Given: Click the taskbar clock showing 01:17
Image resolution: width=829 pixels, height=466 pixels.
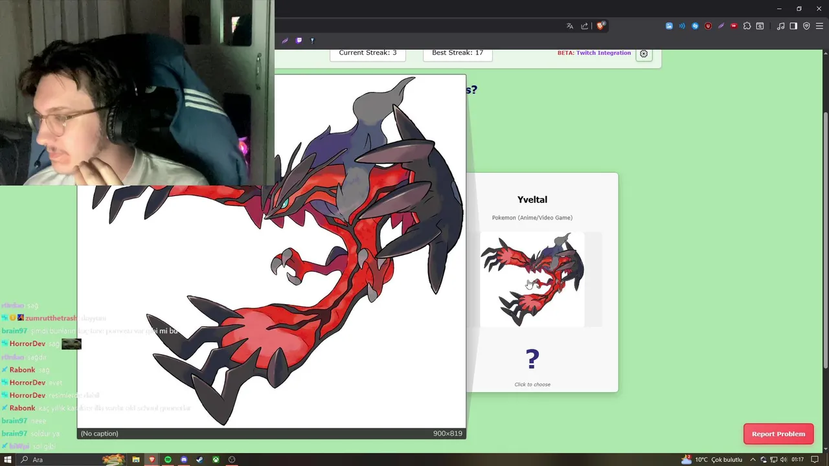Looking at the screenshot, I should [x=798, y=460].
